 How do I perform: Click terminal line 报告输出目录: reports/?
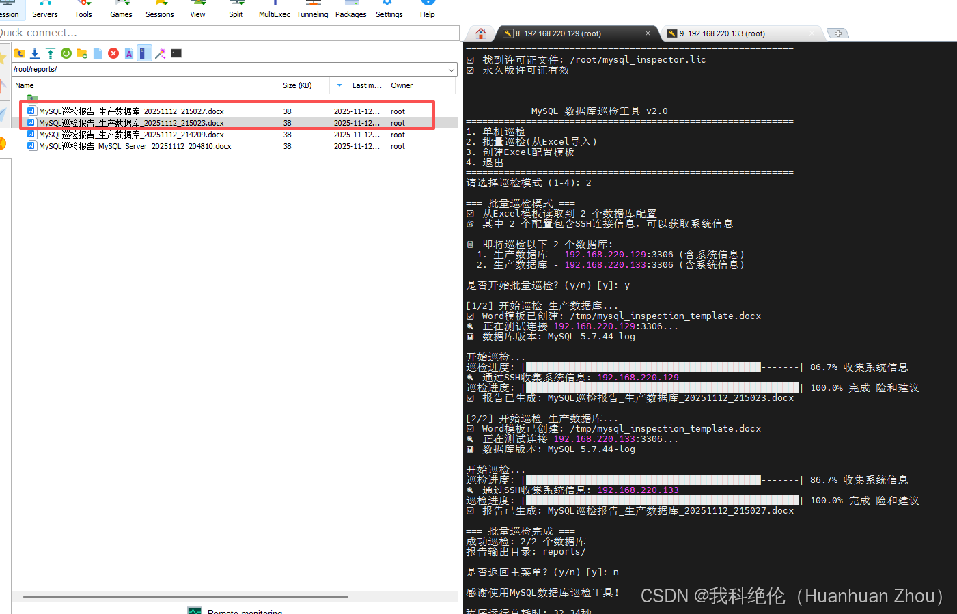[x=526, y=551]
